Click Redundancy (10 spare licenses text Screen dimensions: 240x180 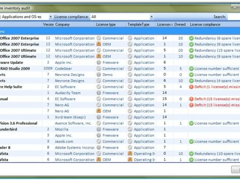217,154
